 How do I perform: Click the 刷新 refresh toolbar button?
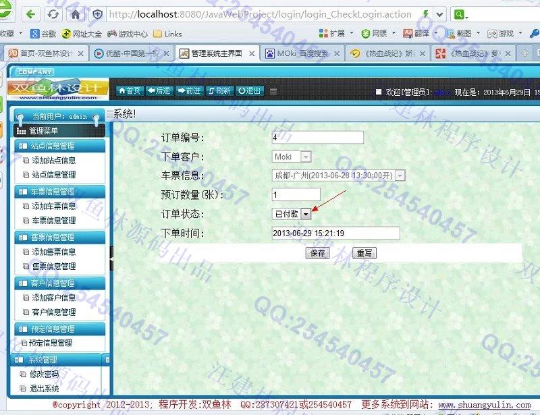(219, 90)
